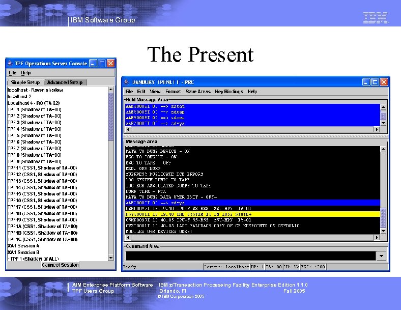Switch to Simple Setup tab
This screenshot has height=310, width=401.
coord(25,82)
